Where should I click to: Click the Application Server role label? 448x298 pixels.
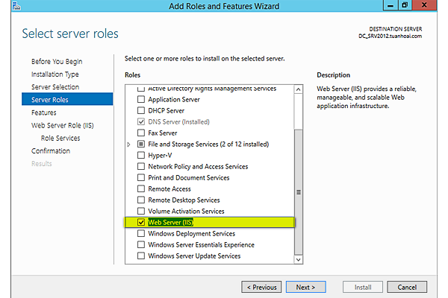click(174, 100)
